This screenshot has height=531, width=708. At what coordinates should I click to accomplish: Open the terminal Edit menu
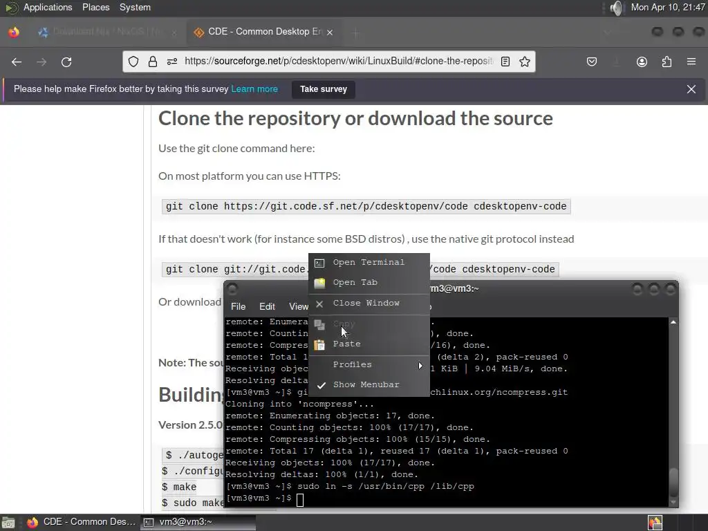[x=267, y=306]
